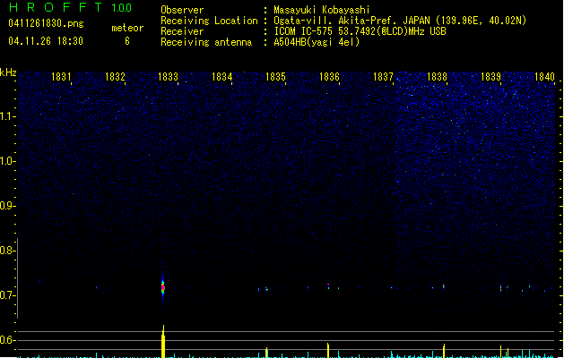Click the ICOM IC-575 receiver value
564x358 pixels.
(x=360, y=31)
